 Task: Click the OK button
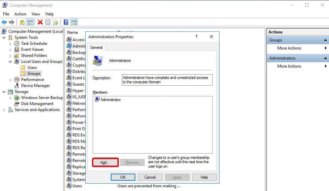click(123, 177)
